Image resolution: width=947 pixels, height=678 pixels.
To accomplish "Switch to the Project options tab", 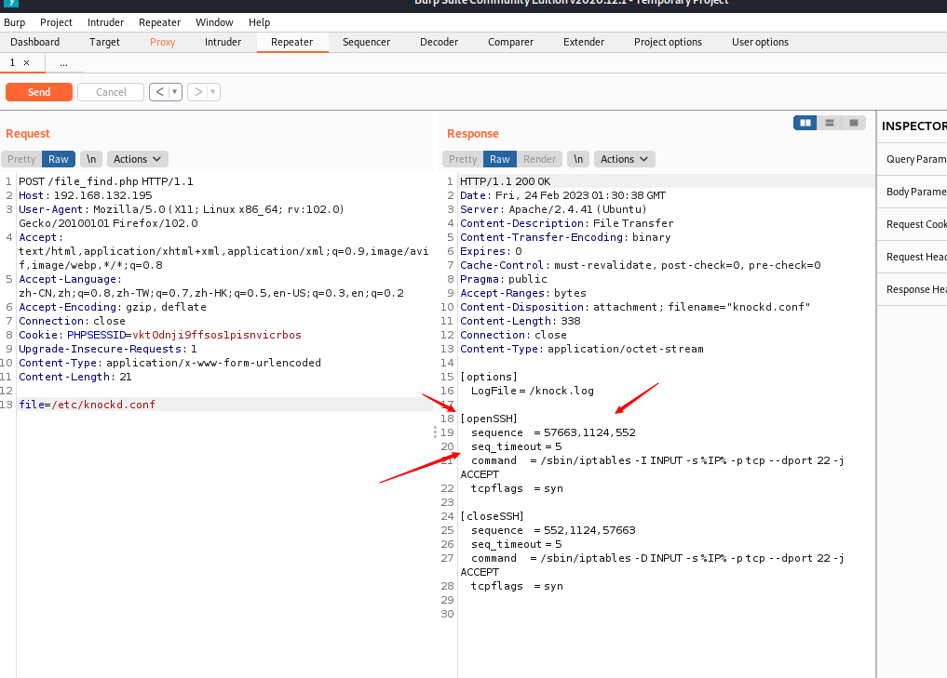I will tap(668, 42).
